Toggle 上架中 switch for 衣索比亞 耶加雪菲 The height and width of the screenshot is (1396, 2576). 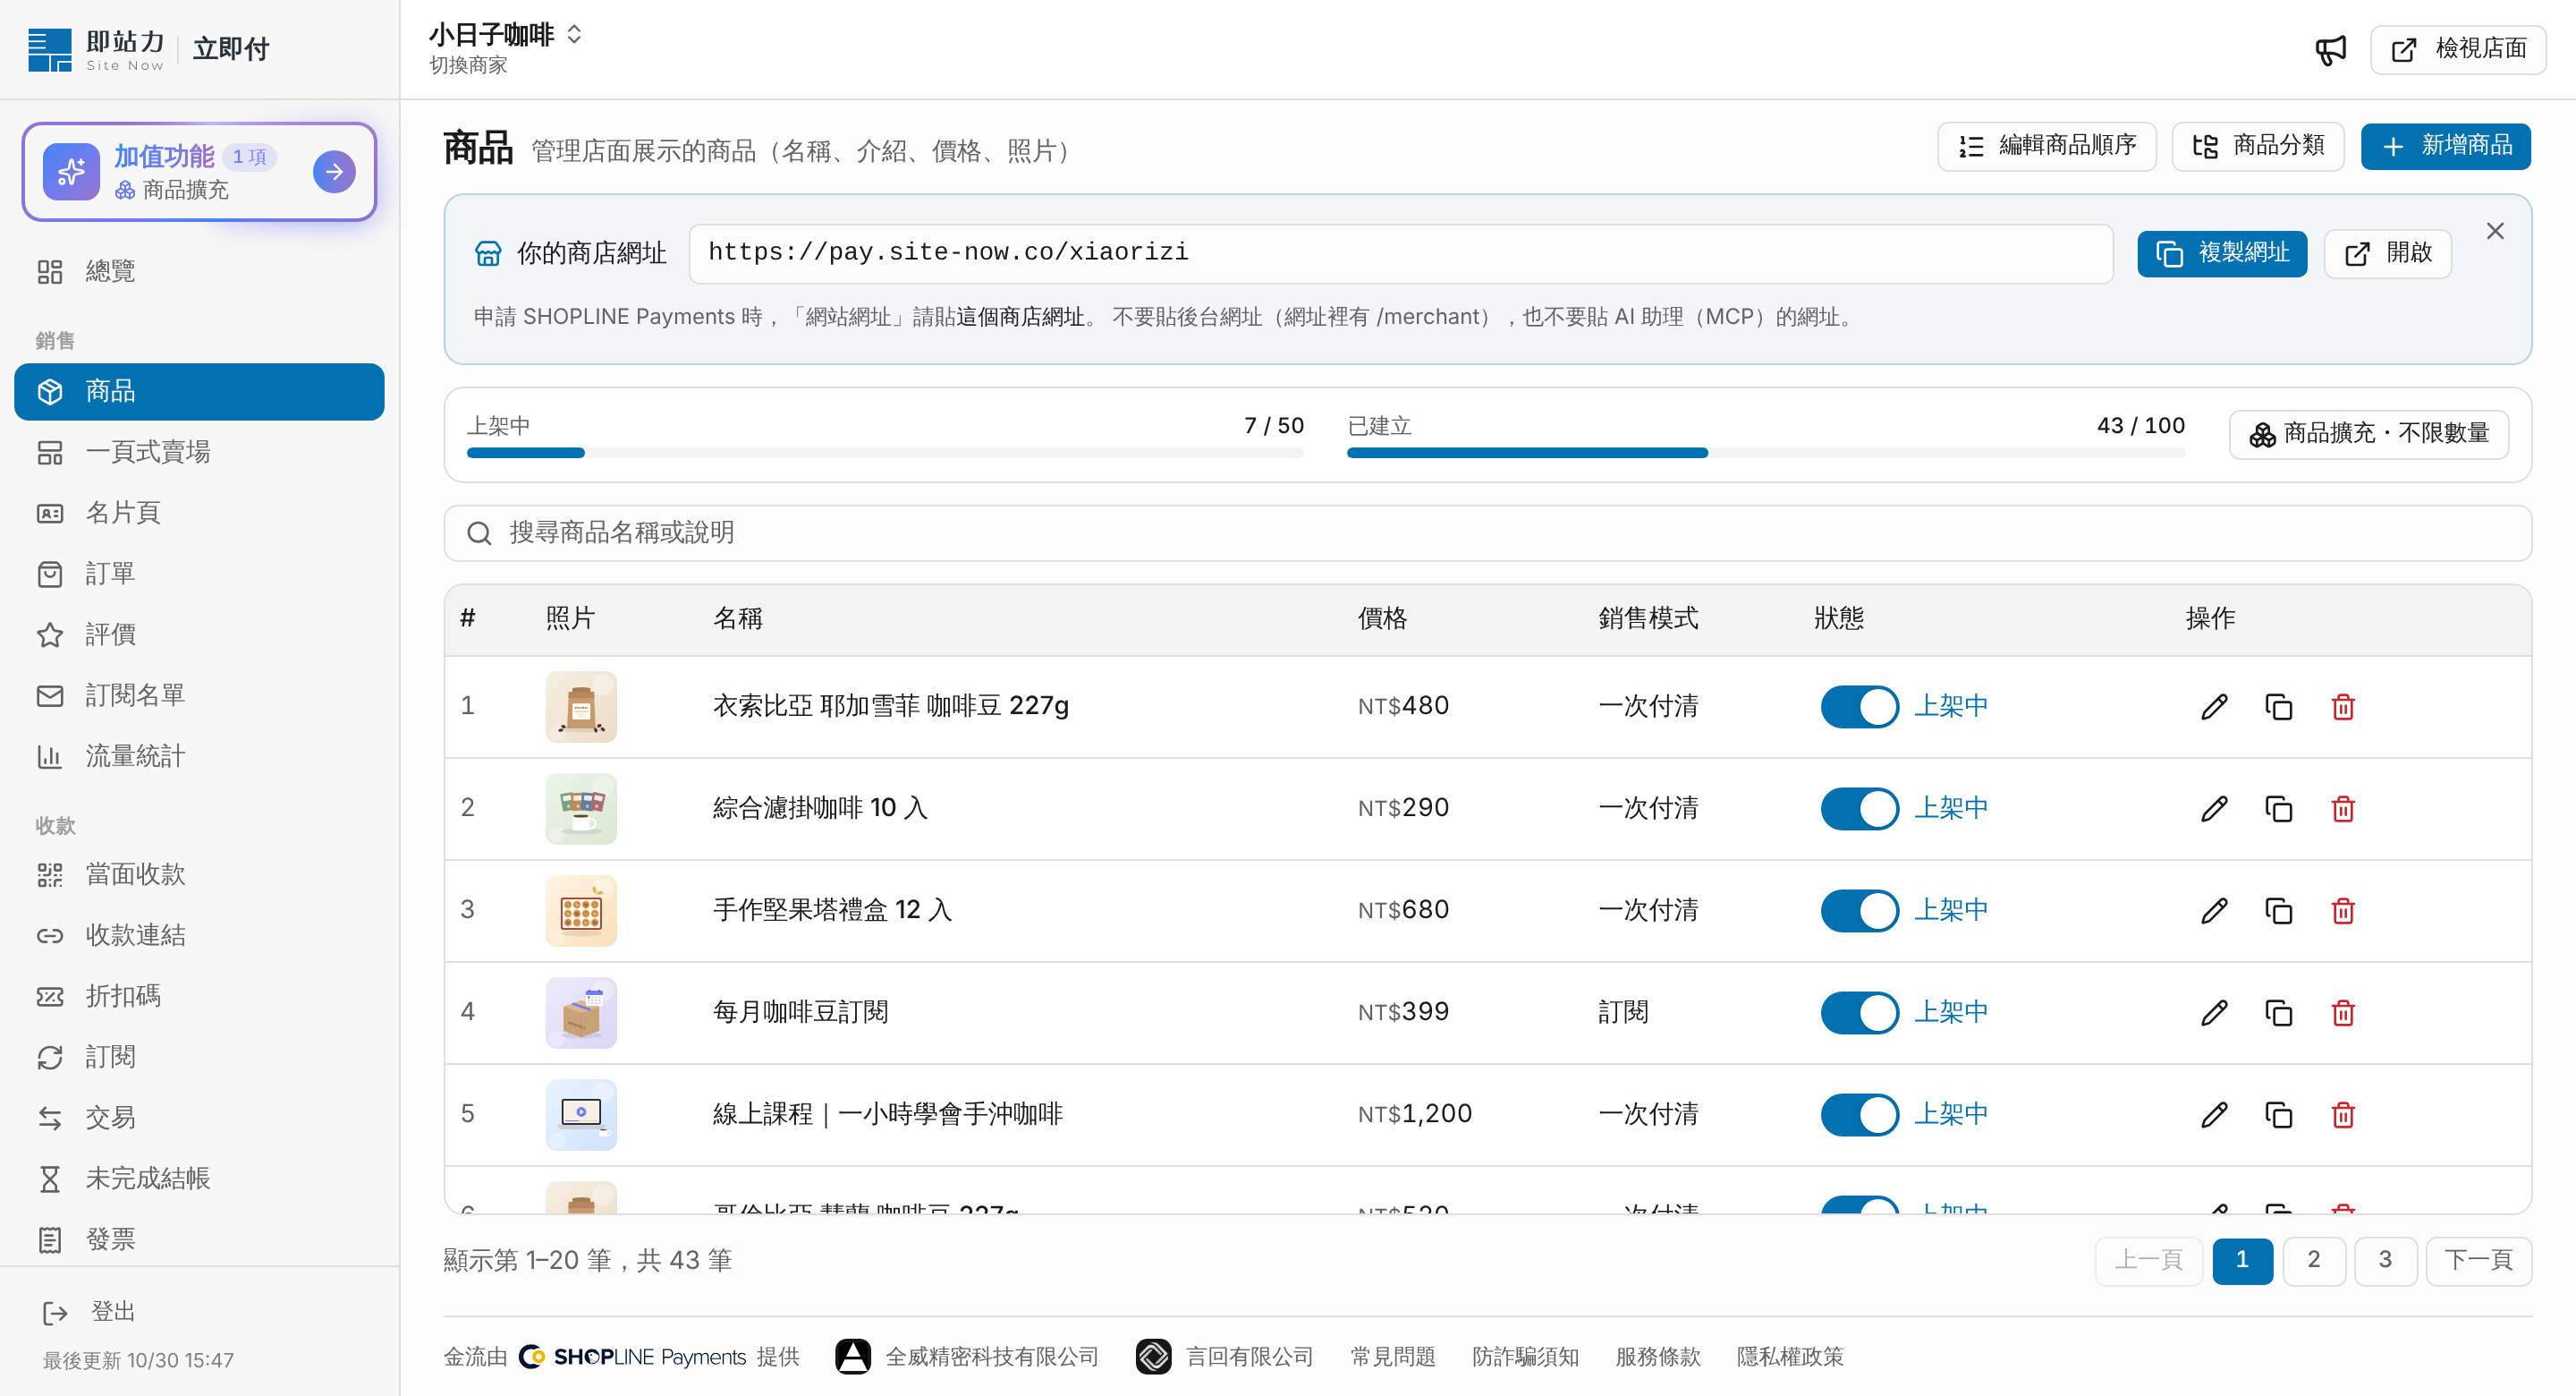click(1859, 707)
